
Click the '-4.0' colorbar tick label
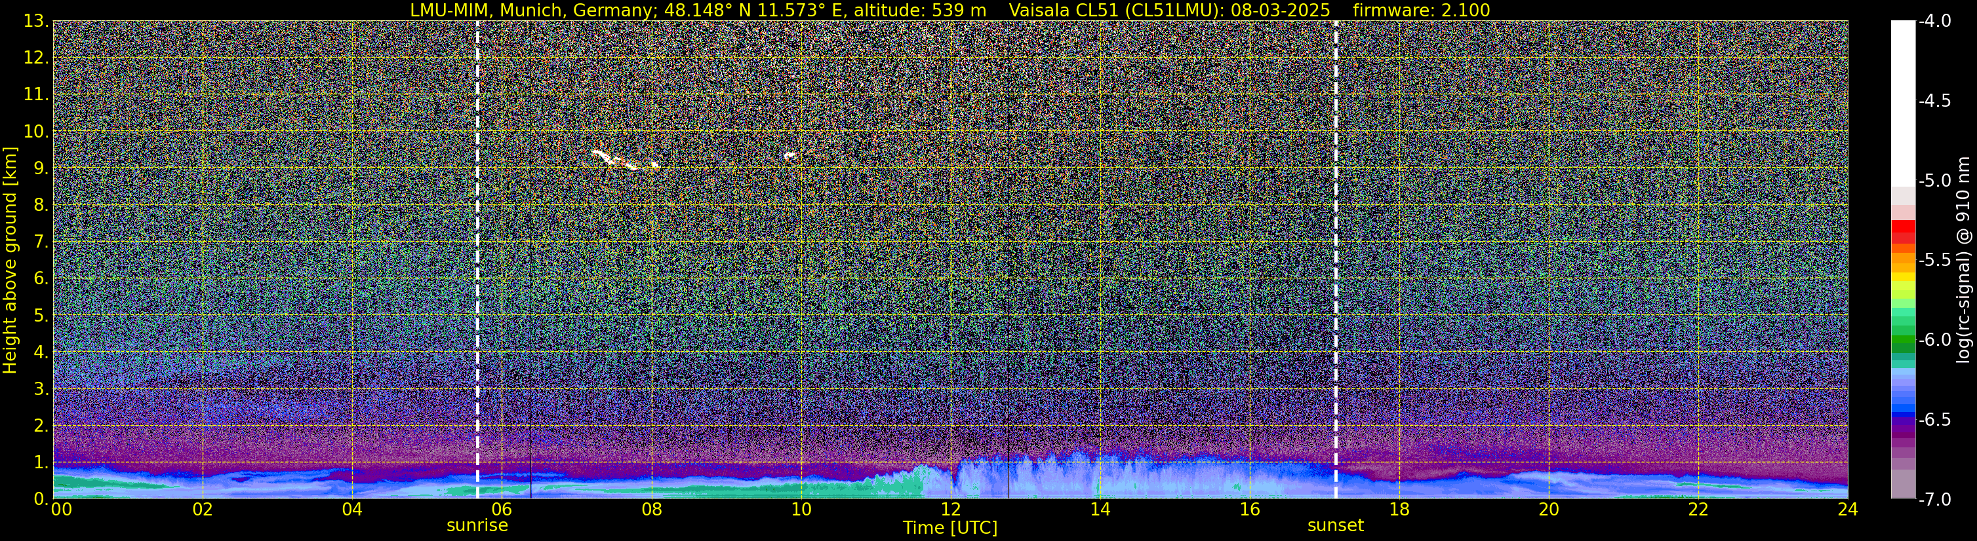[x=1934, y=22]
